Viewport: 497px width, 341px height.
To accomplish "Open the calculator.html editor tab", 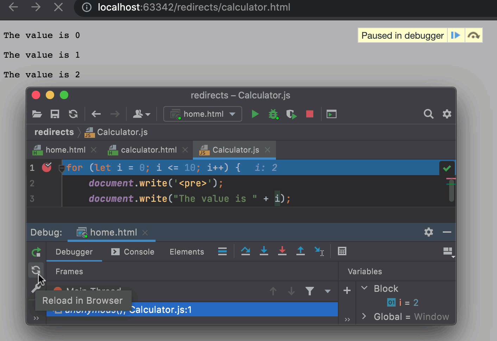I will click(149, 150).
